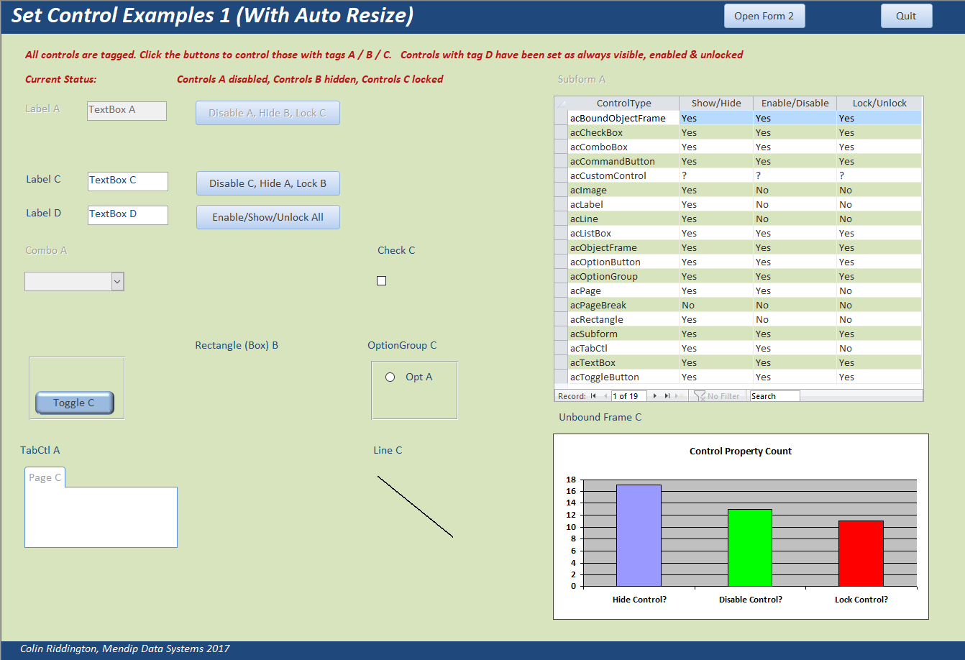Select row selector for acBoundObjectFrame row
The width and height of the screenshot is (965, 660).
click(x=561, y=118)
